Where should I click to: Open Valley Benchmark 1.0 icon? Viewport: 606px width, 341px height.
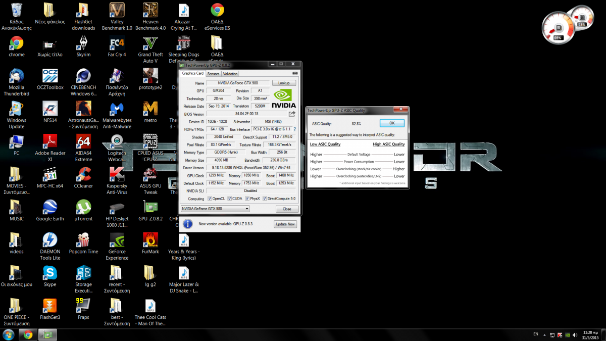click(x=117, y=16)
